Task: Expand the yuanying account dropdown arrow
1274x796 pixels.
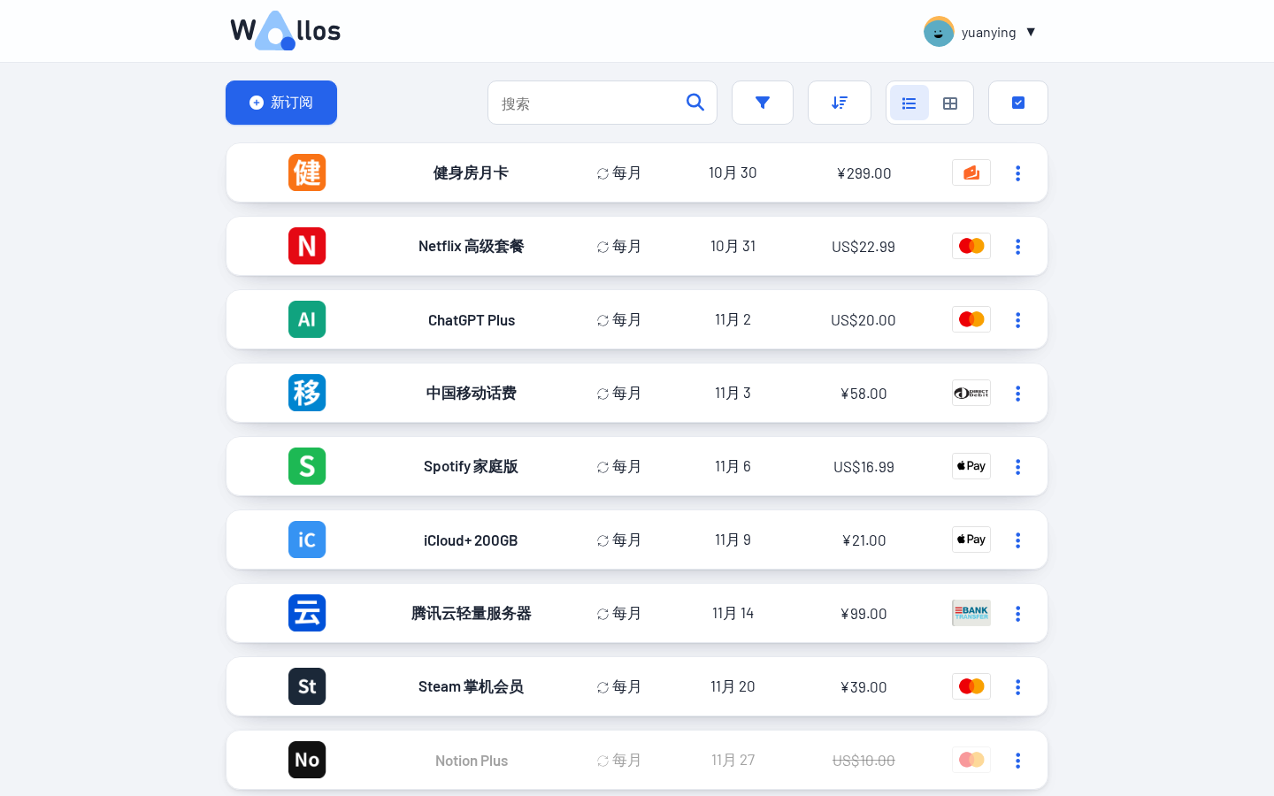Action: pos(1031,32)
